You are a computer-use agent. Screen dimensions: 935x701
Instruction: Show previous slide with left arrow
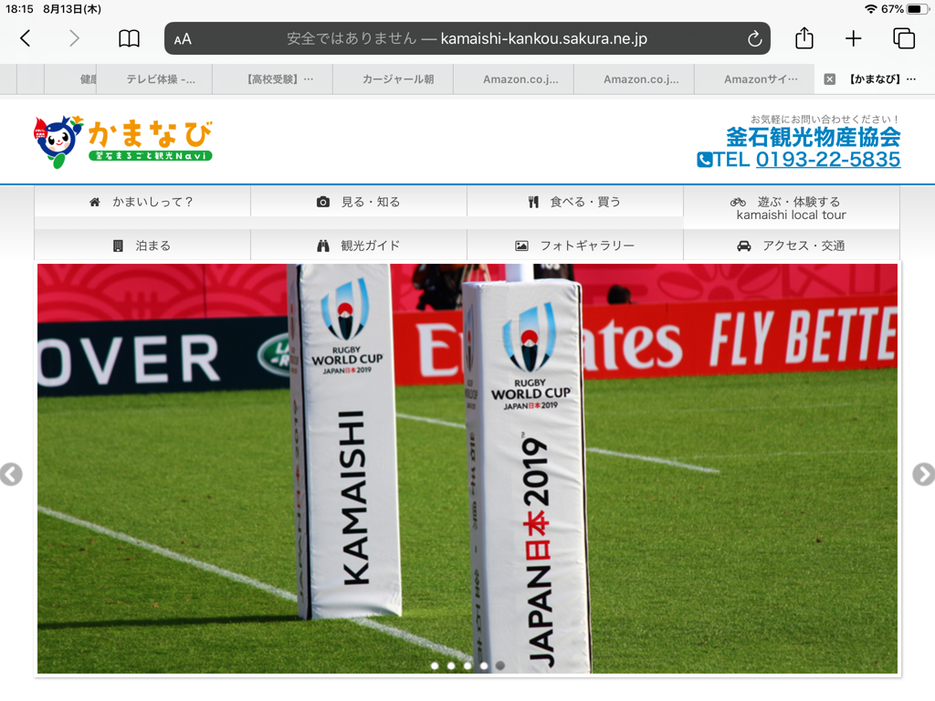pyautogui.click(x=11, y=475)
